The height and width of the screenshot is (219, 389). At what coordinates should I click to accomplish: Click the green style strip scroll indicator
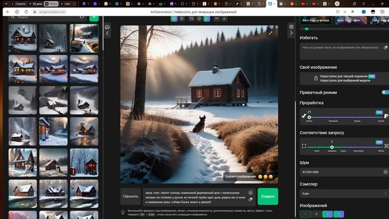pos(306,29)
